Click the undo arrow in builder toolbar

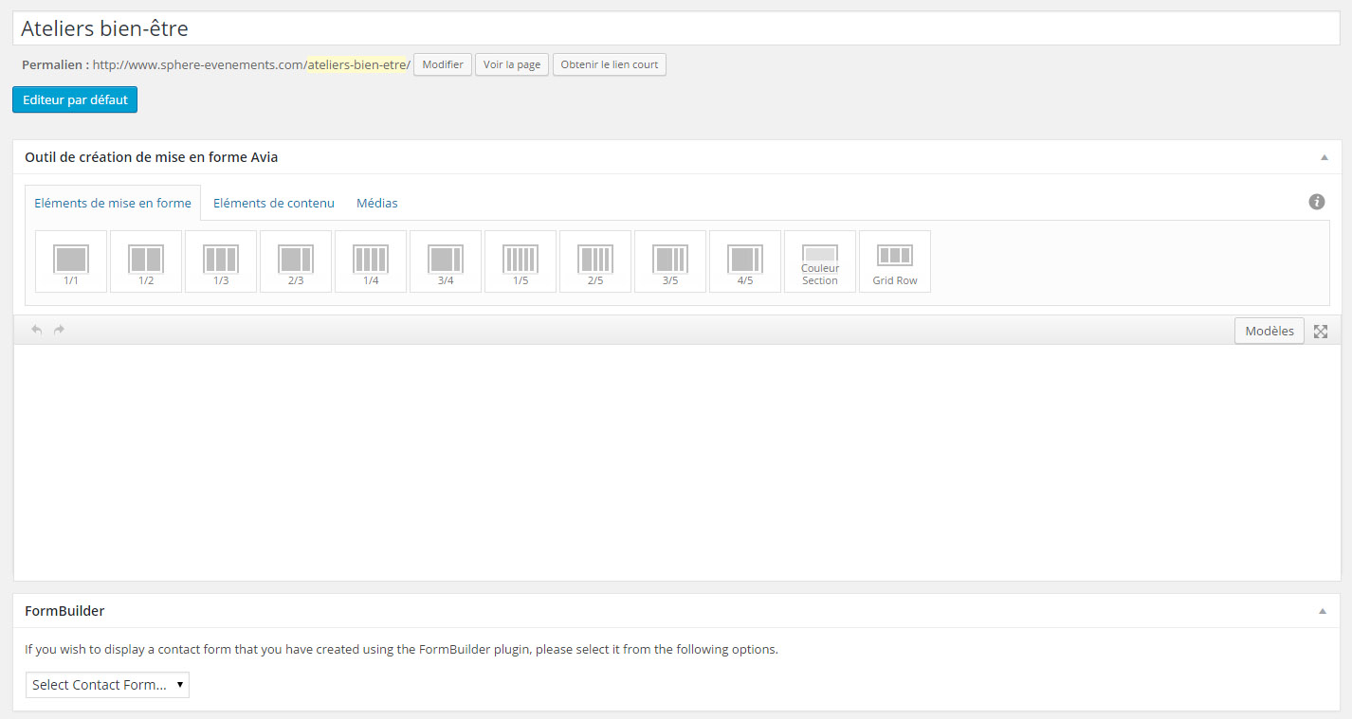(x=37, y=330)
